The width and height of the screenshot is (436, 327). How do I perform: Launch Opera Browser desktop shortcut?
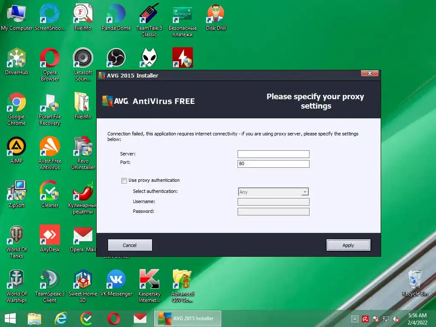(49, 64)
